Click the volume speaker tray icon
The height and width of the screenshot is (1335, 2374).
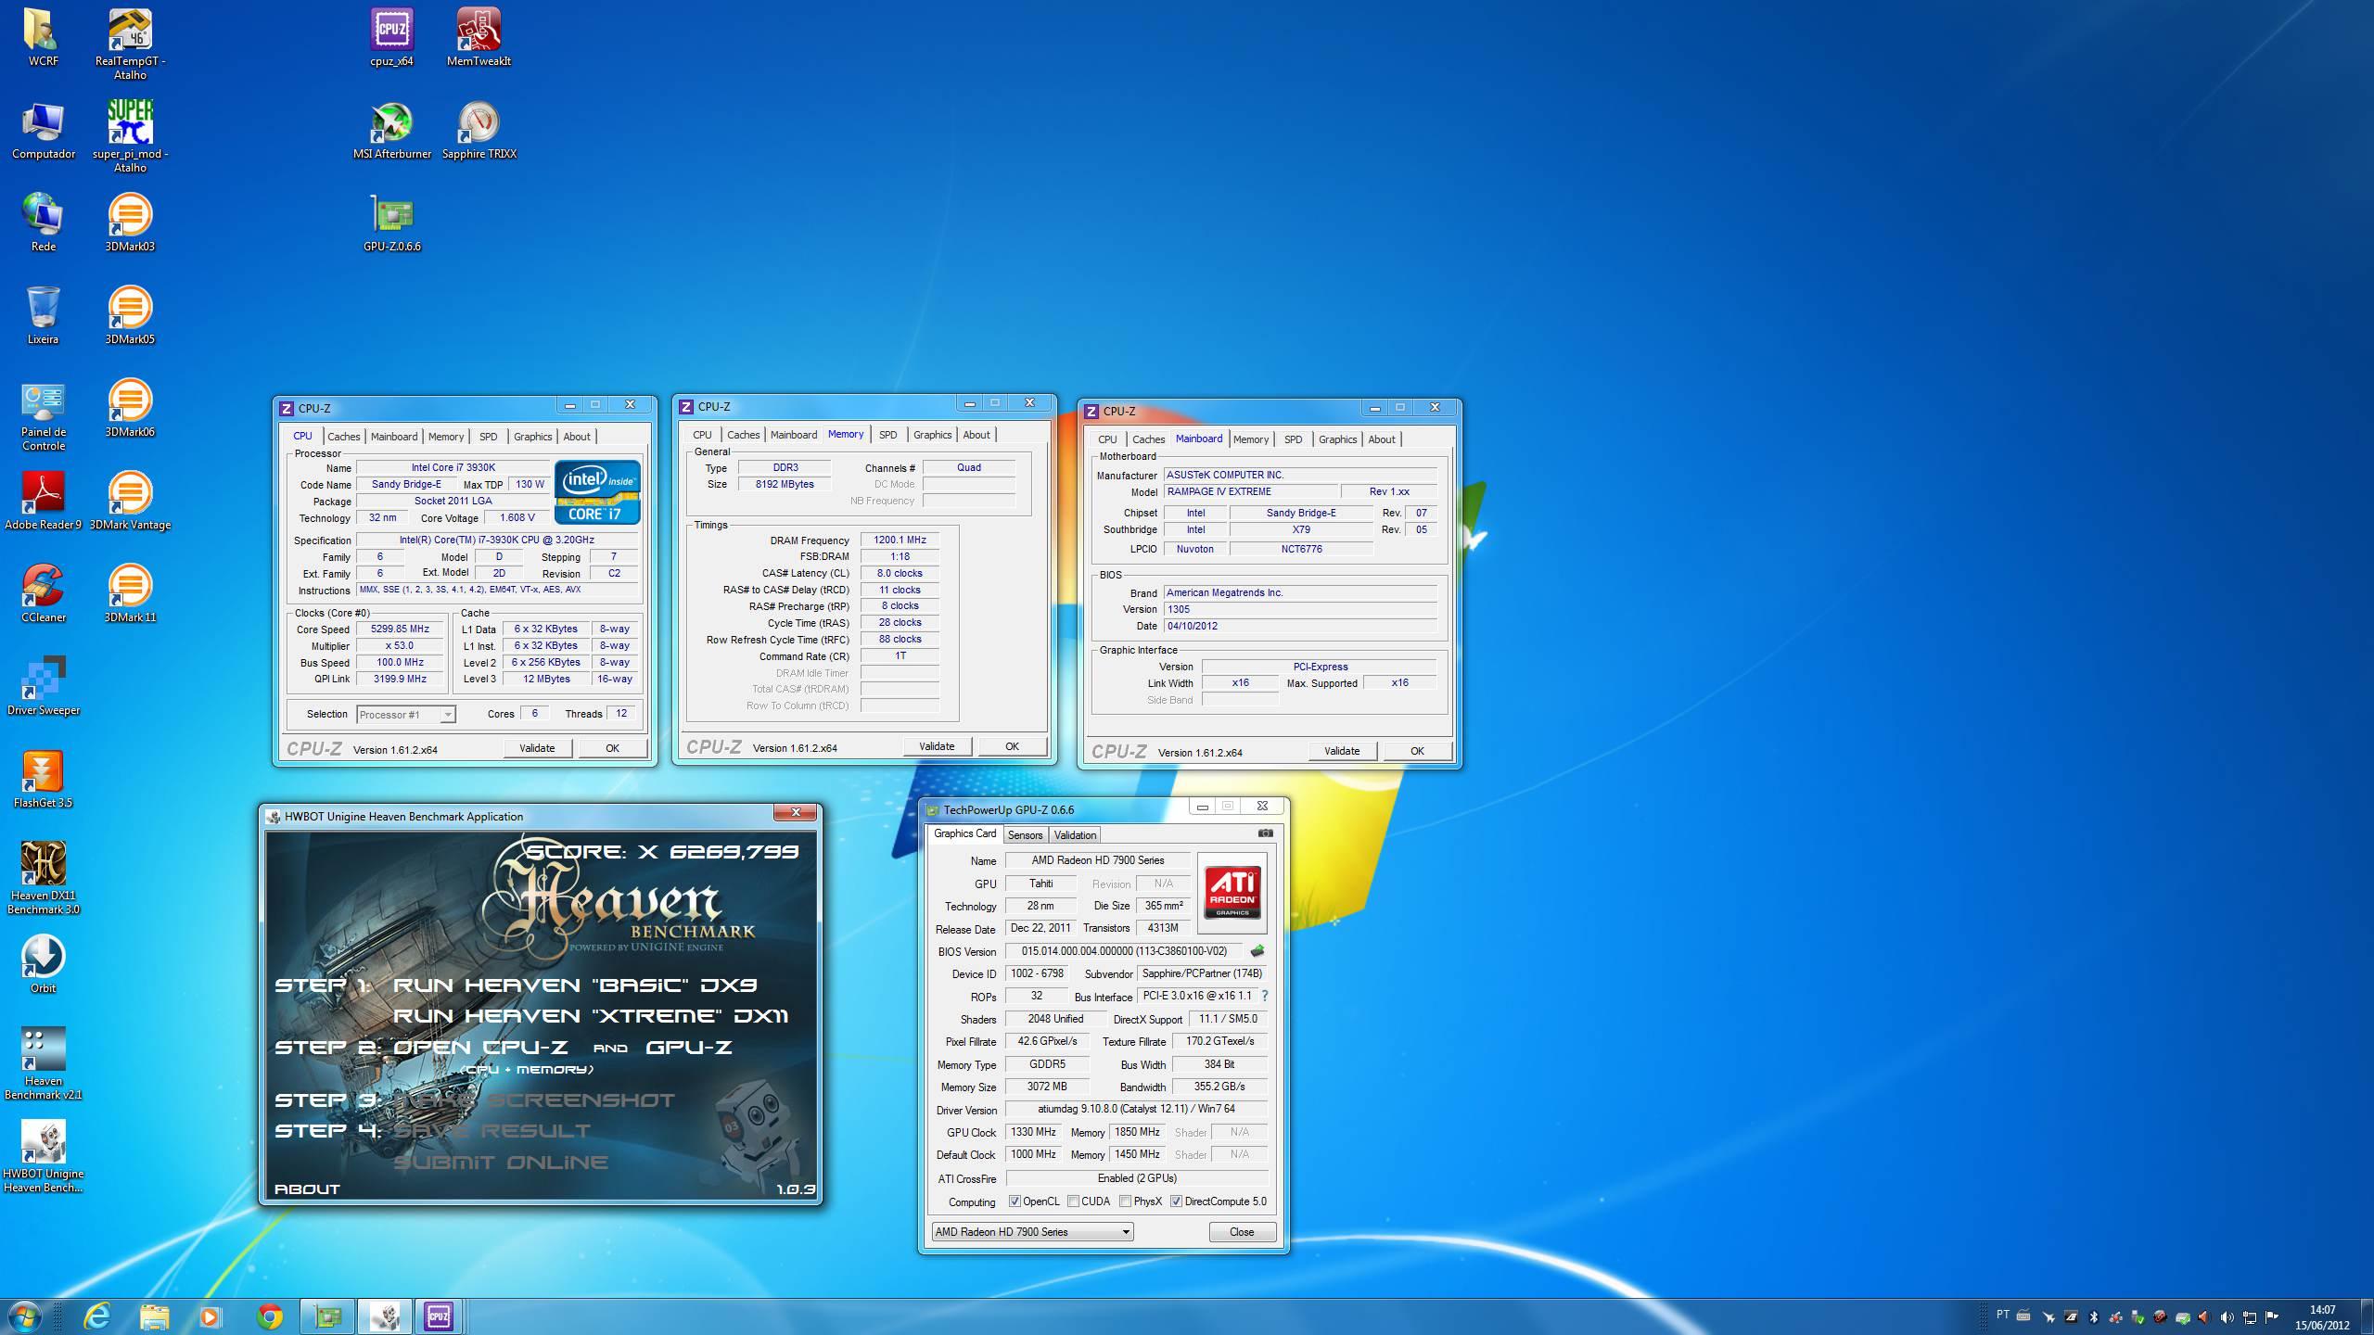click(2227, 1317)
